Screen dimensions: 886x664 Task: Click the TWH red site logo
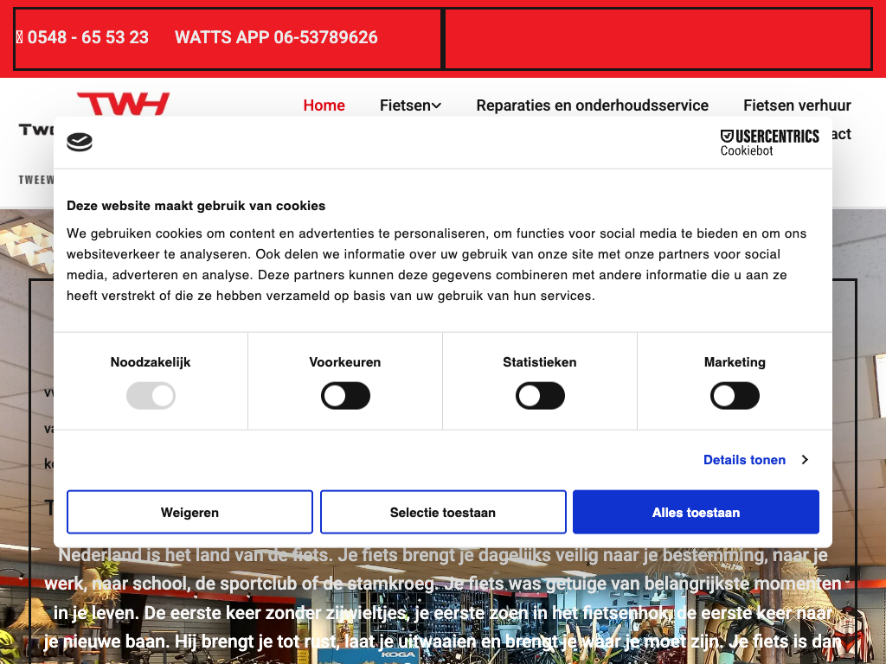pos(123,104)
